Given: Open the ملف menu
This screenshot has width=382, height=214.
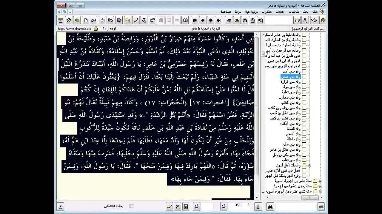Looking at the screenshot, I should coord(315,12).
